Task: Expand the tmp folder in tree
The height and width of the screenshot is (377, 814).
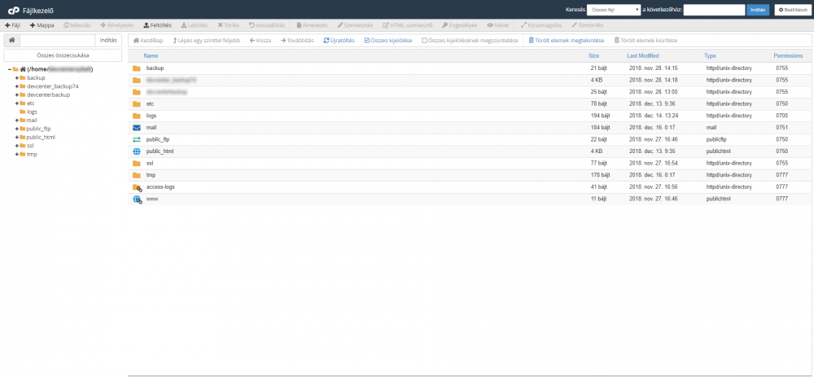Action: 16,154
